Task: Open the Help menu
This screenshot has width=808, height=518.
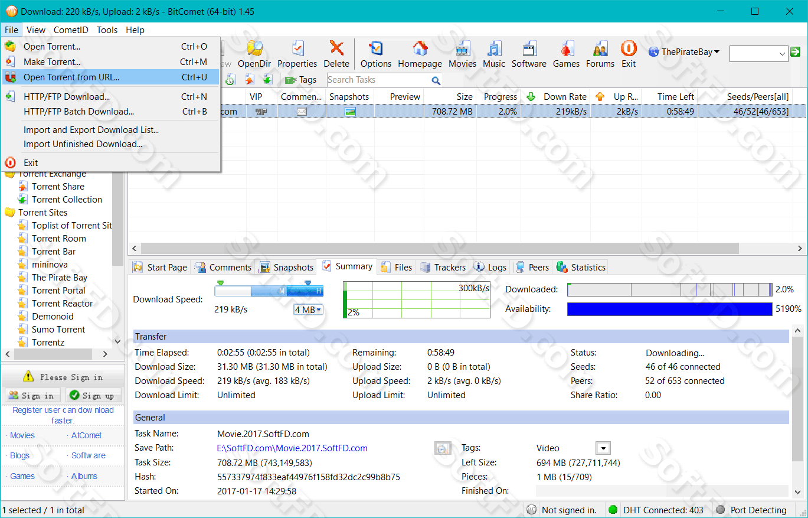Action: 135,30
